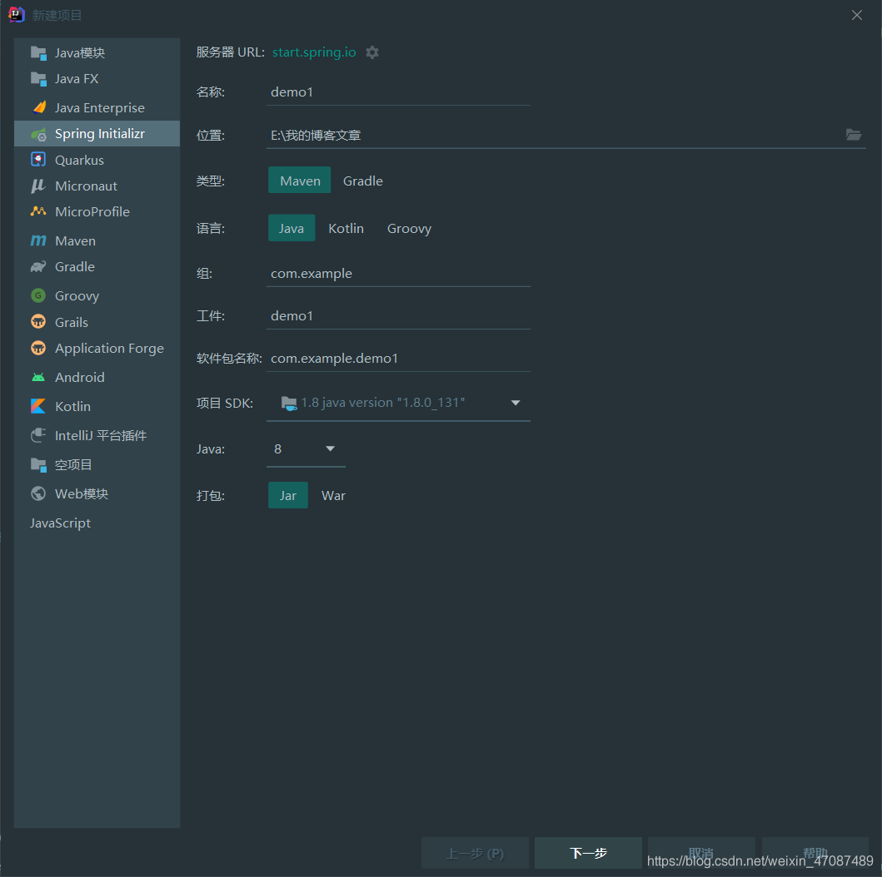Image resolution: width=882 pixels, height=877 pixels.
Task: Select Kotlin as the language
Action: point(346,227)
